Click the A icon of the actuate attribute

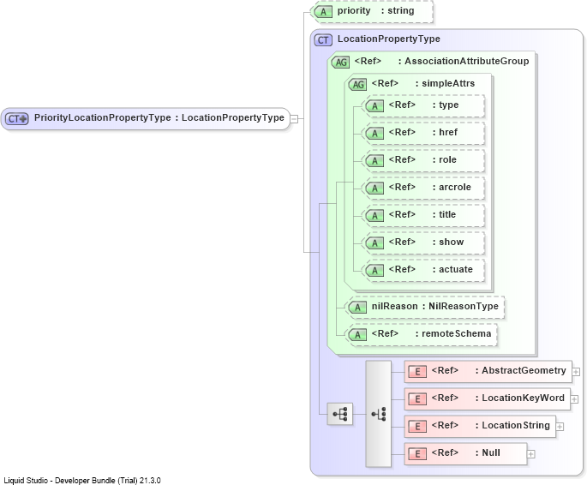(x=374, y=270)
